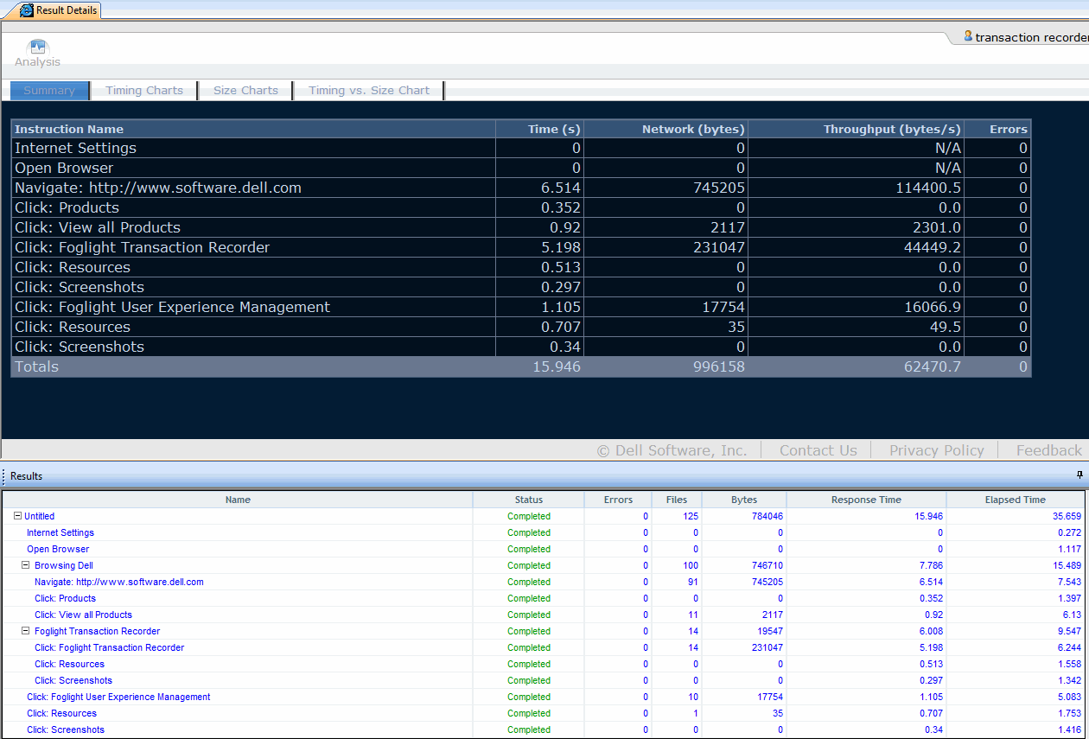Collapse the Browsing Dell group
1089x739 pixels.
(x=26, y=565)
